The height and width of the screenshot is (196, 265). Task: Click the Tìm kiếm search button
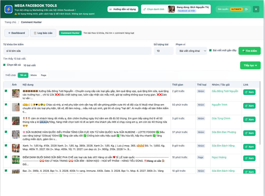pos(249,51)
